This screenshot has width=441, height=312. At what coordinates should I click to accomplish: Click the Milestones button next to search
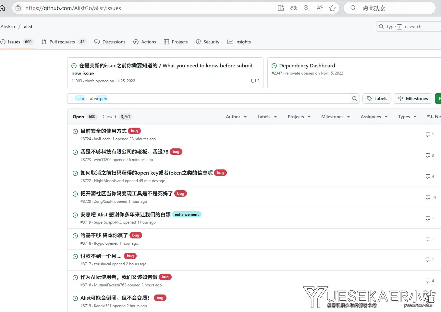413,98
